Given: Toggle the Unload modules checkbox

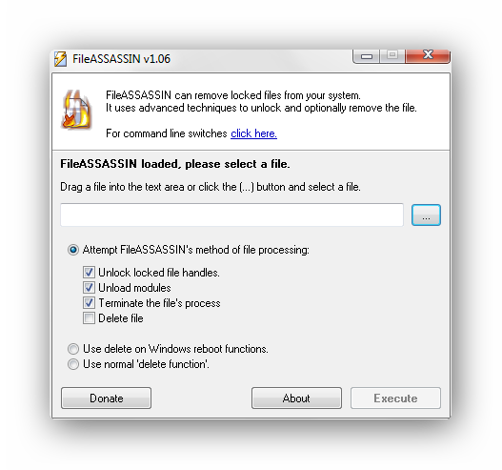Looking at the screenshot, I should [89, 287].
